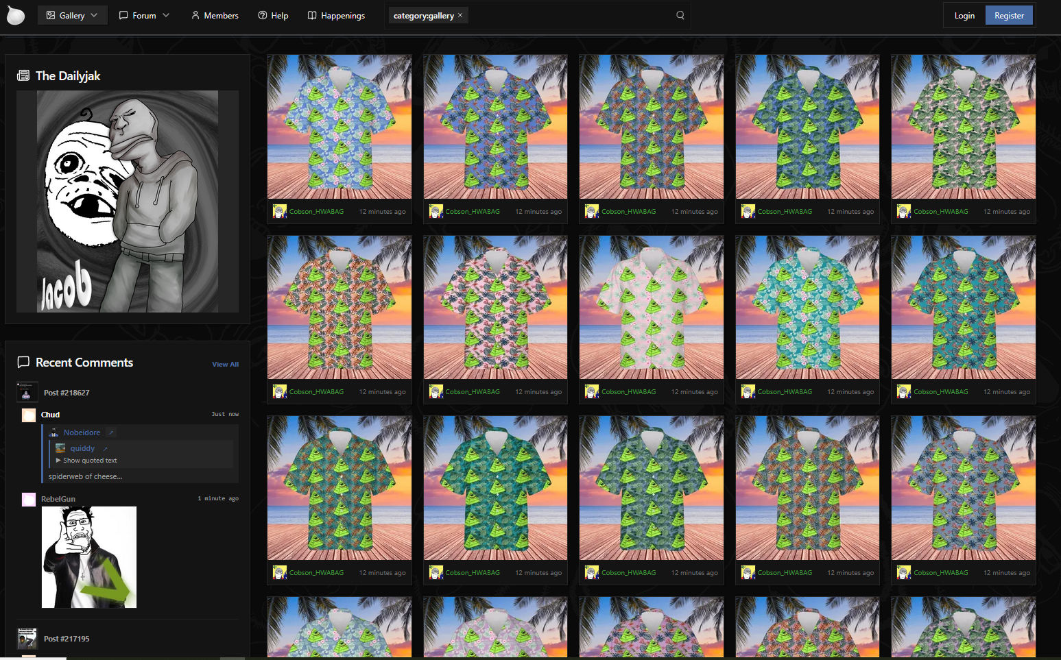Click the Post #218627 thumbnail icon
Image resolution: width=1061 pixels, height=660 pixels.
(27, 392)
